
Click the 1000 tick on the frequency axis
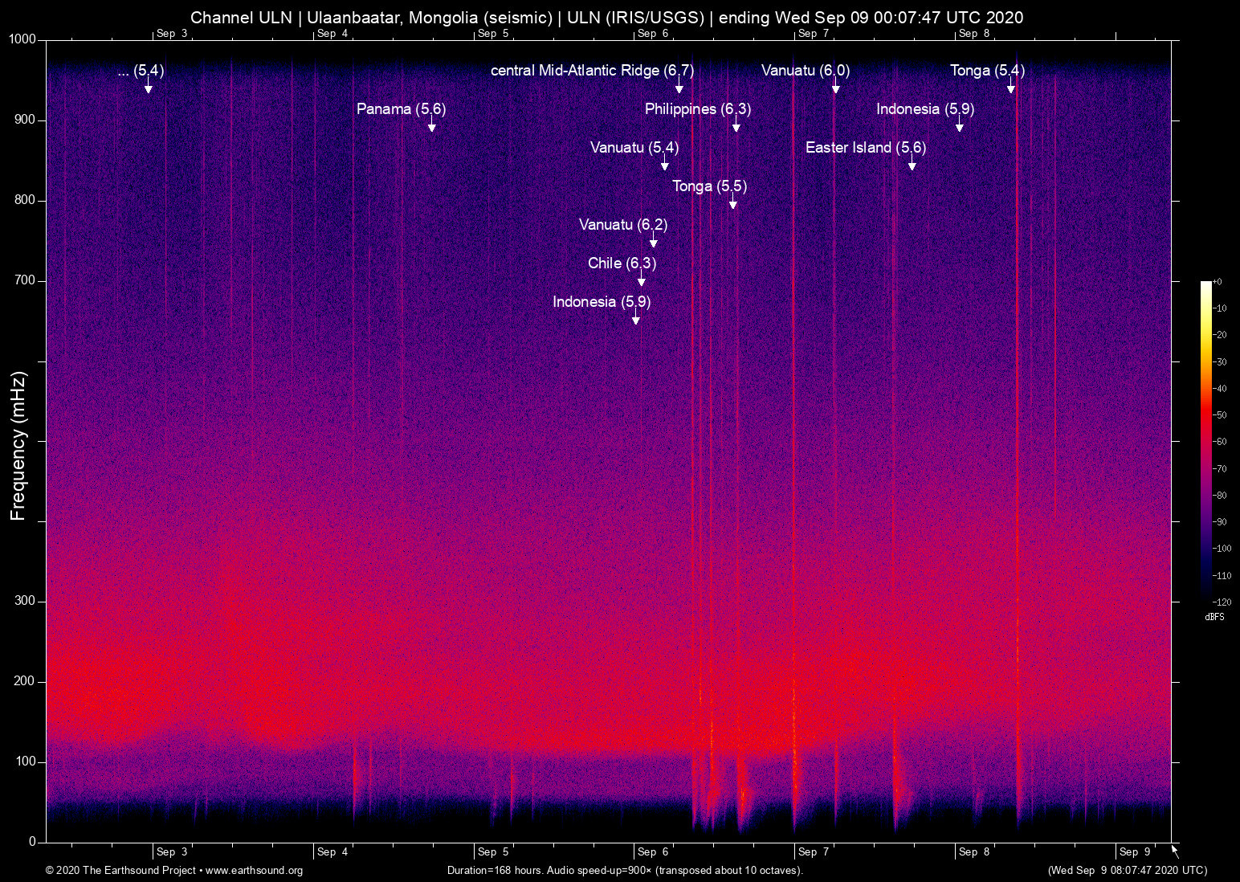tap(22, 39)
